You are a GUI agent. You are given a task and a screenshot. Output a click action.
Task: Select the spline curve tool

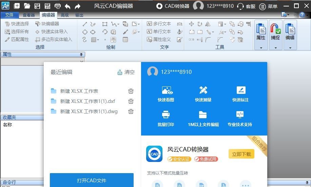(x=84, y=40)
